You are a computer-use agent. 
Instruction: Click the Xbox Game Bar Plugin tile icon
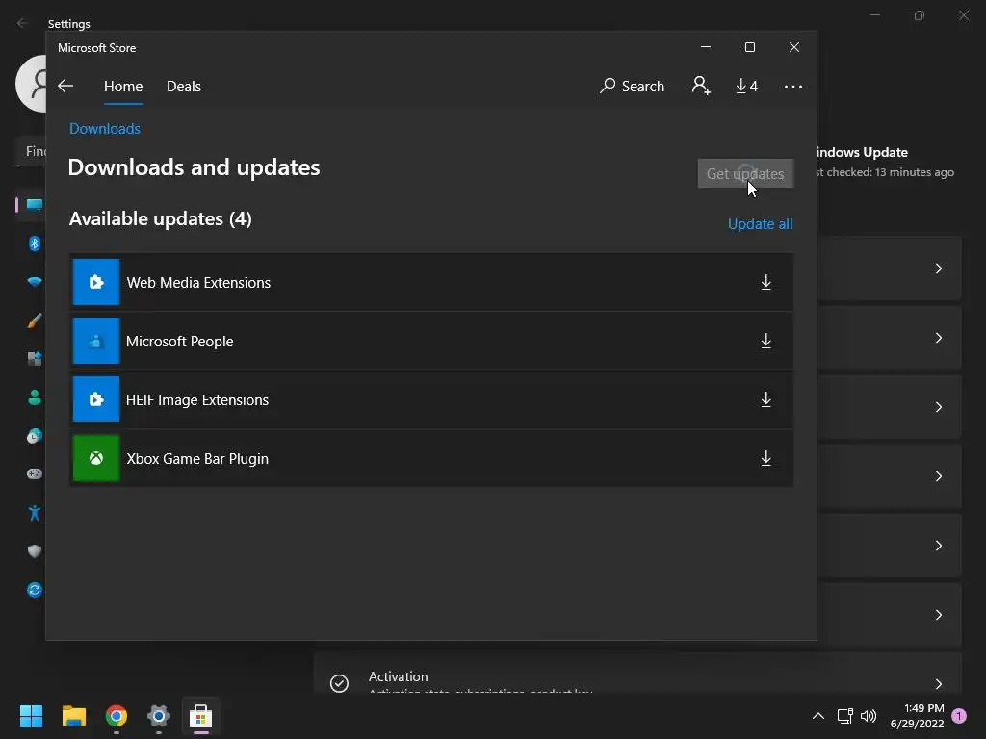pos(96,458)
